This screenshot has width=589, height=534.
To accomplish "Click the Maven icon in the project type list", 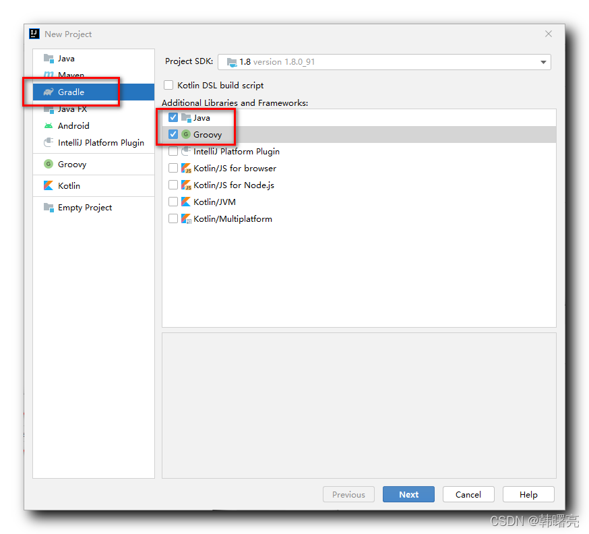I will (49, 74).
